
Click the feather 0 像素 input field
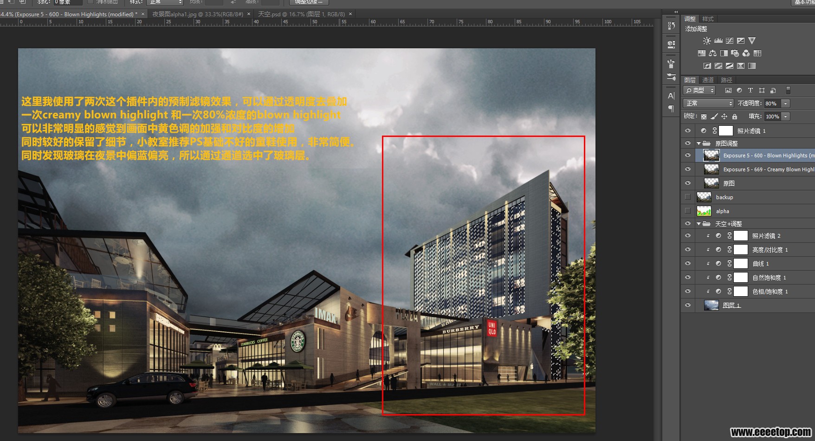pos(68,2)
